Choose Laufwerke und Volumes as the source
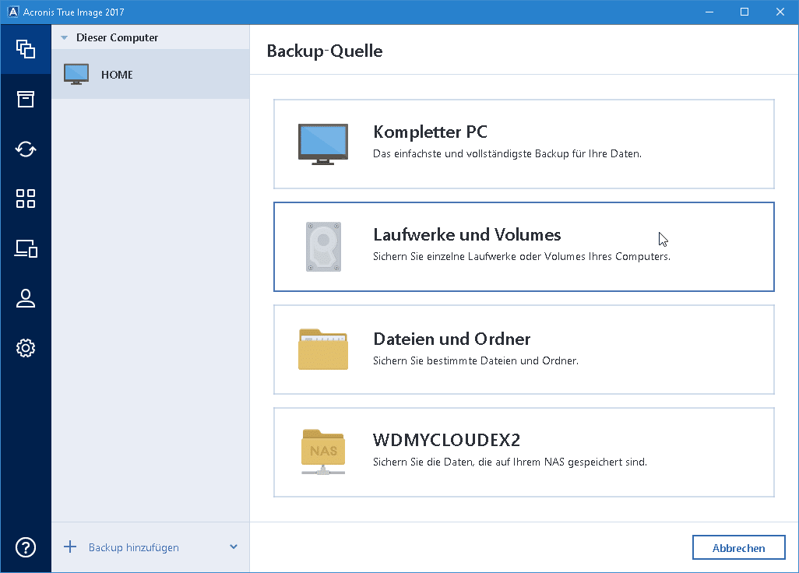 pos(524,247)
